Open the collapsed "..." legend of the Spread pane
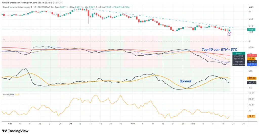Viewport: 259px width, 136px height. (4, 71)
